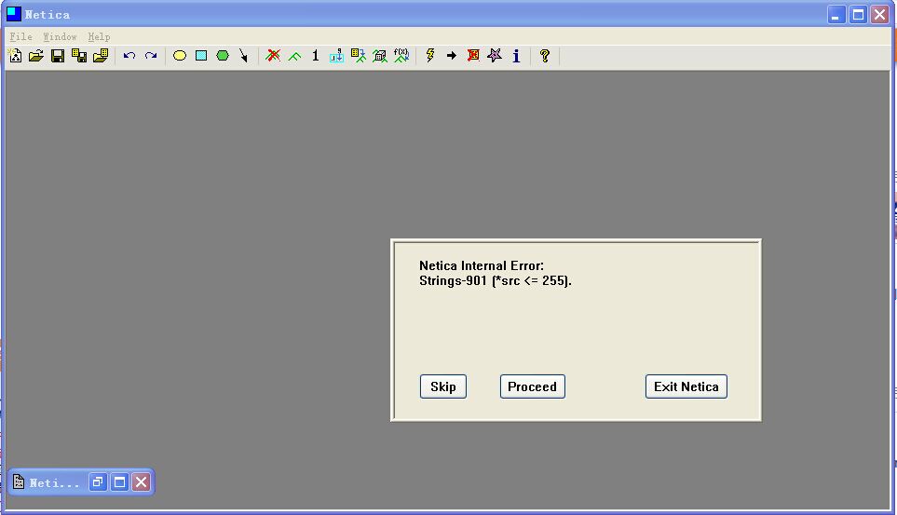
Task: Click the number 1 toolbar icon
Action: pos(315,56)
